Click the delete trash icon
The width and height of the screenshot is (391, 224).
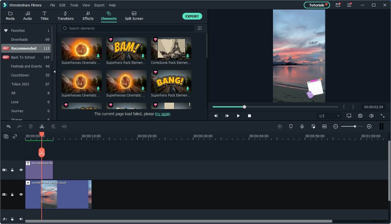click(x=31, y=126)
